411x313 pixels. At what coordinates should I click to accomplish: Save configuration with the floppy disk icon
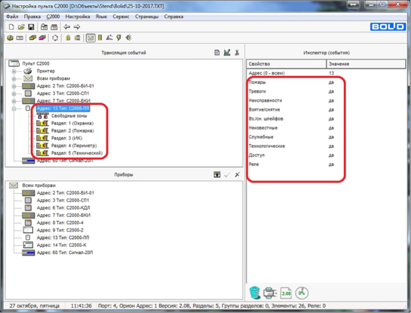[31, 26]
